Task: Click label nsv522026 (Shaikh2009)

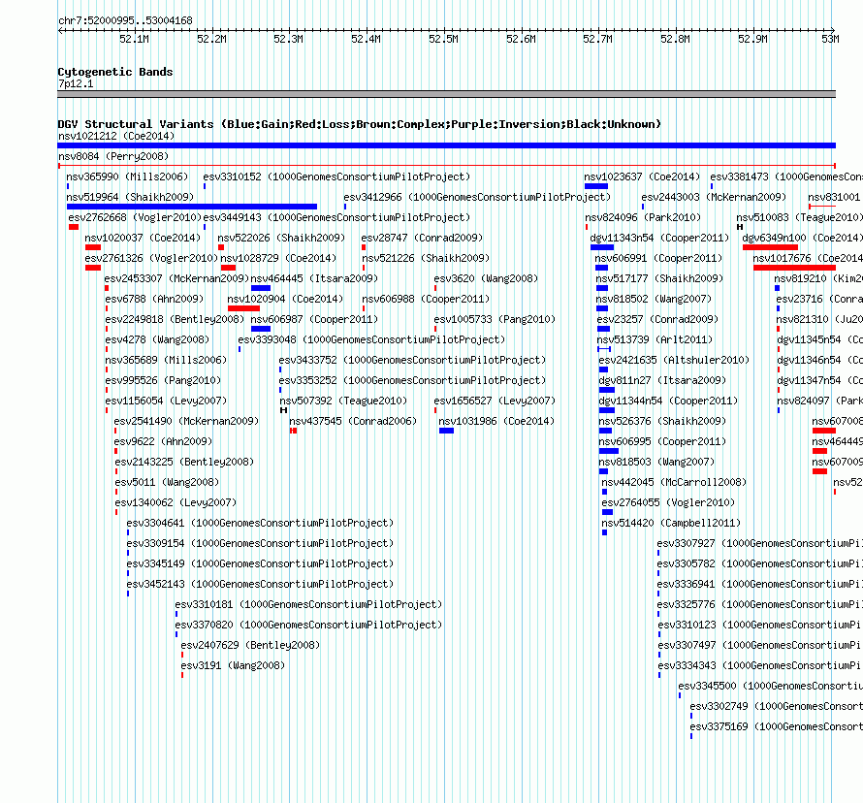Action: tap(281, 238)
